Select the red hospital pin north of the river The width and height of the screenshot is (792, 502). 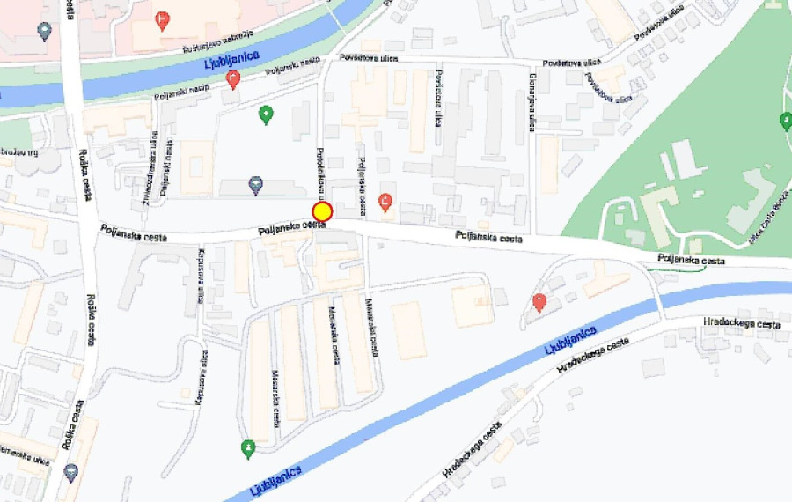(162, 21)
